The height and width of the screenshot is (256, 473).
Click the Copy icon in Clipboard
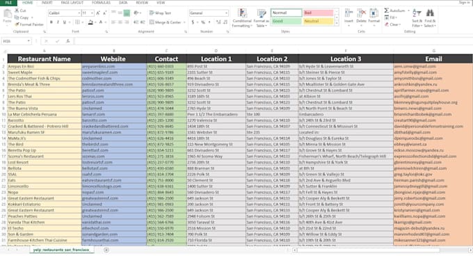click(x=17, y=17)
